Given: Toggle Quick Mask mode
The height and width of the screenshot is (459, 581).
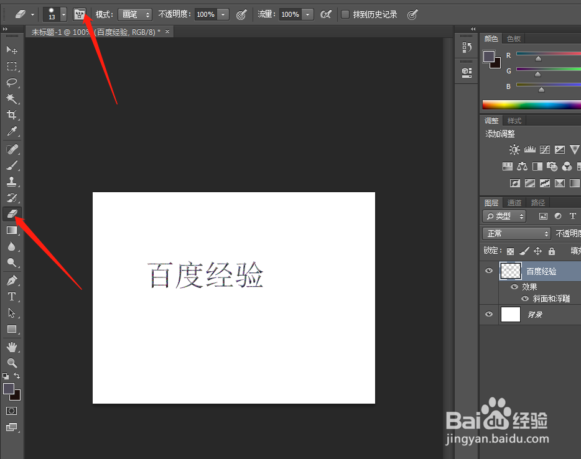Looking at the screenshot, I should pyautogui.click(x=11, y=411).
